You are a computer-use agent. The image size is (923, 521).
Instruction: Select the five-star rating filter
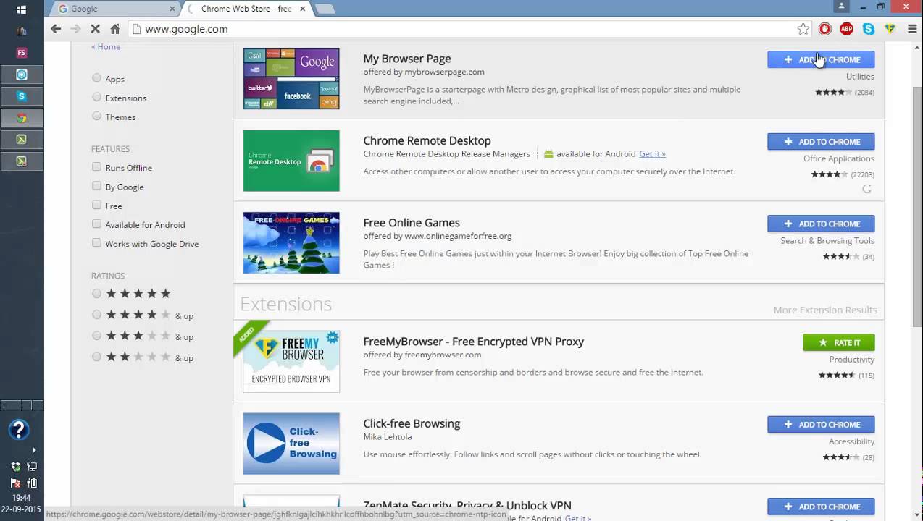tap(97, 294)
